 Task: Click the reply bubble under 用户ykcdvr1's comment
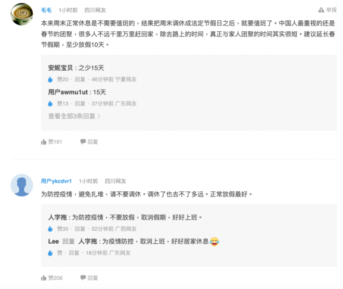coord(89,278)
